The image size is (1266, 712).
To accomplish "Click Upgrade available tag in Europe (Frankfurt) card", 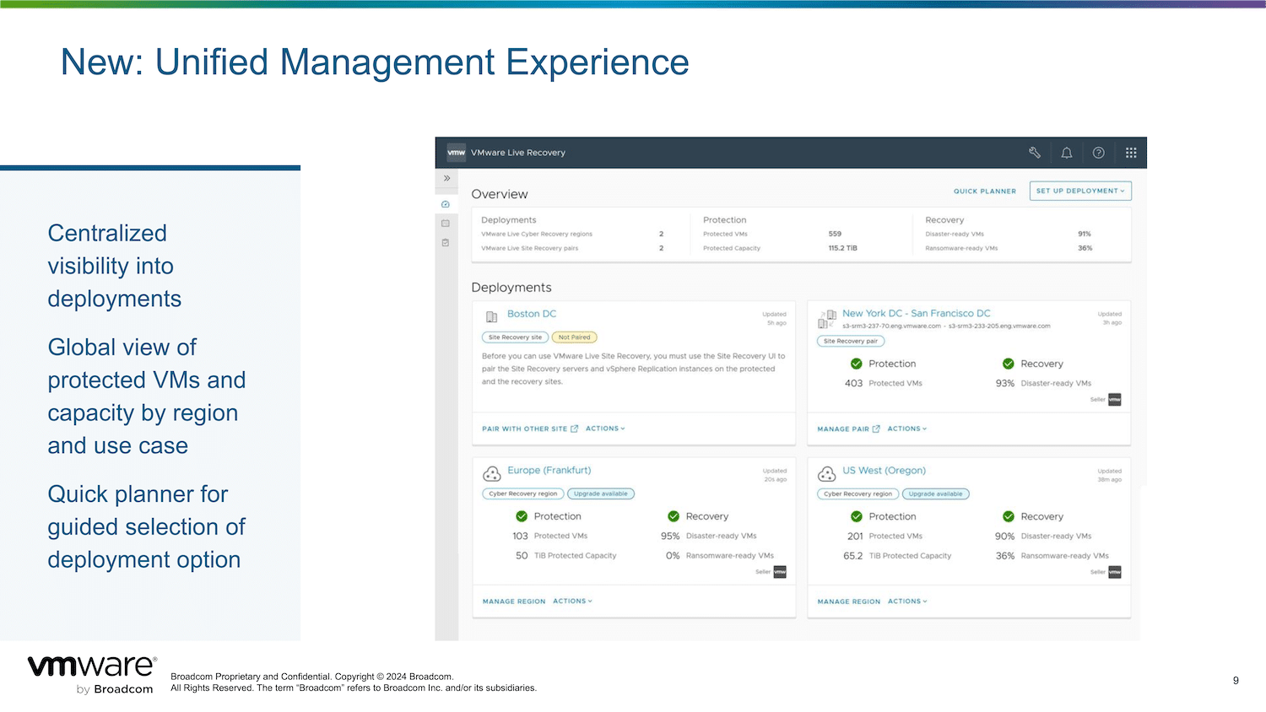I will (601, 494).
